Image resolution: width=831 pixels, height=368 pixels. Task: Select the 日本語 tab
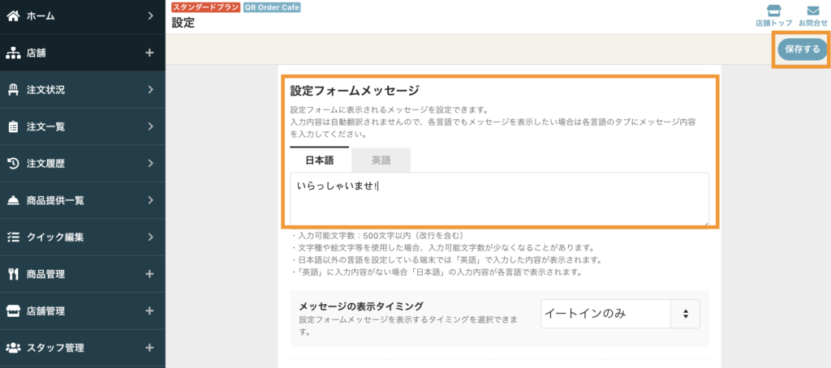pyautogui.click(x=320, y=160)
